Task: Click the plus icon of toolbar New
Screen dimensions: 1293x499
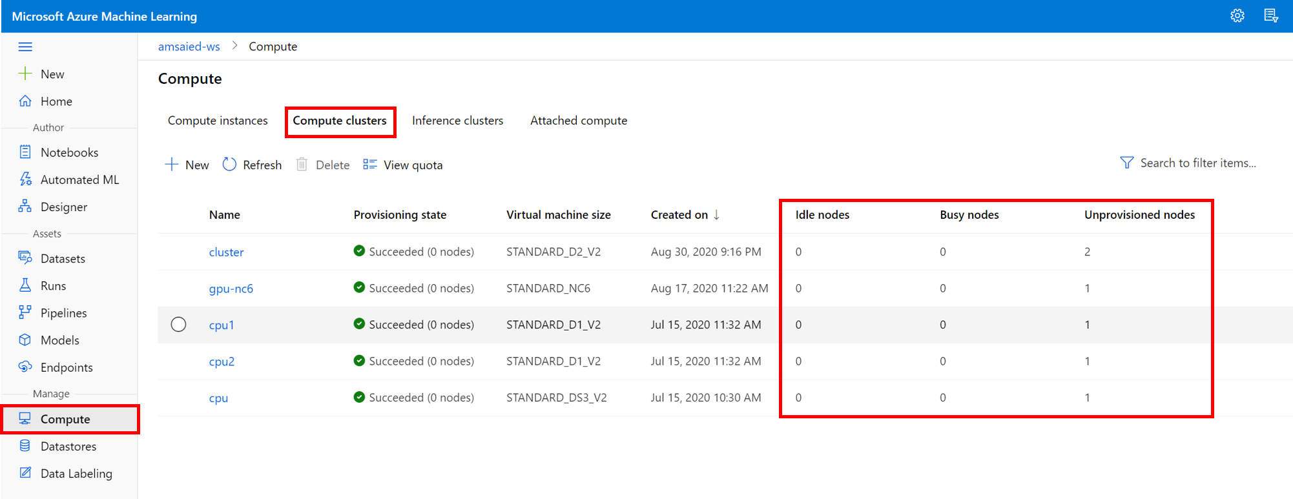Action: tap(172, 164)
